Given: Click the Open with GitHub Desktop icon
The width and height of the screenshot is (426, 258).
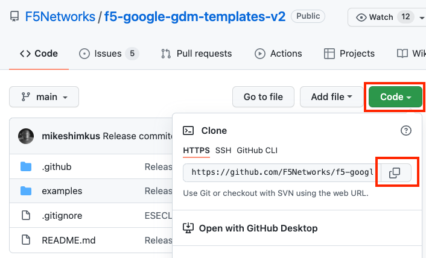Looking at the screenshot, I should pyautogui.click(x=188, y=228).
